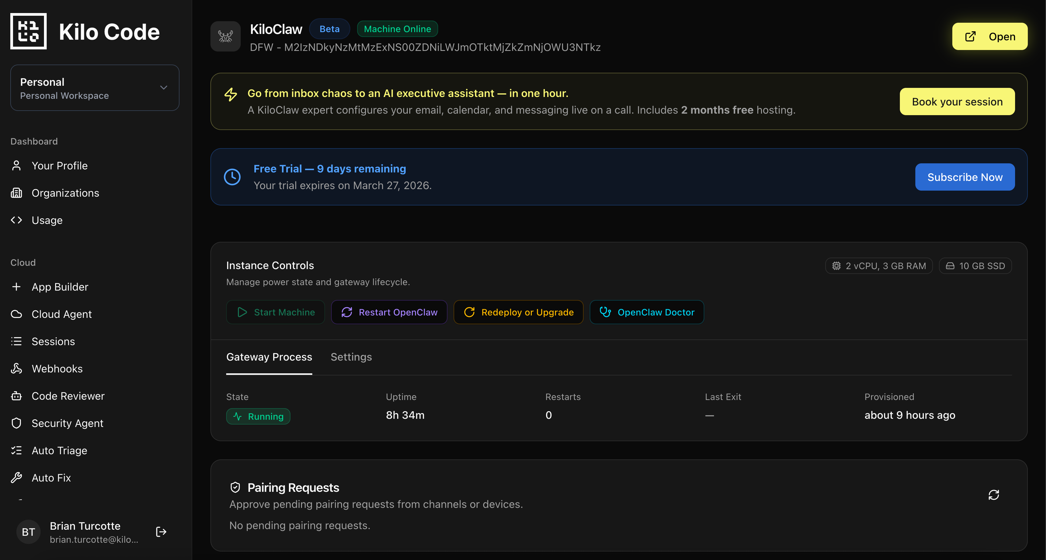Click the logout icon beside Brian Turcotte

161,532
